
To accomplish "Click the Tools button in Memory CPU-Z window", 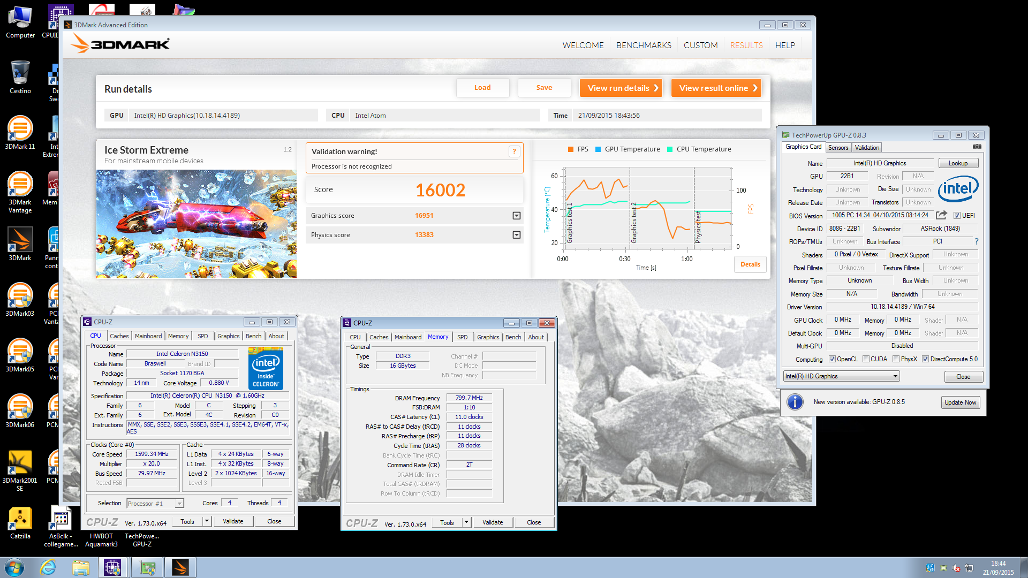I will click(x=447, y=522).
